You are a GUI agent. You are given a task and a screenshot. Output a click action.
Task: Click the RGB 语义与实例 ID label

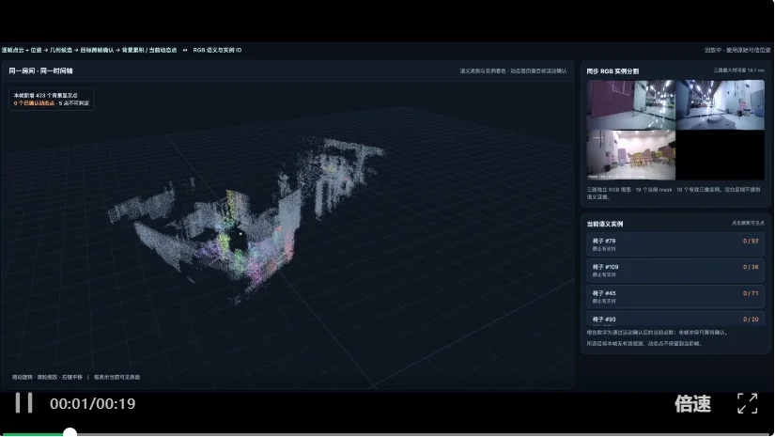pos(217,50)
